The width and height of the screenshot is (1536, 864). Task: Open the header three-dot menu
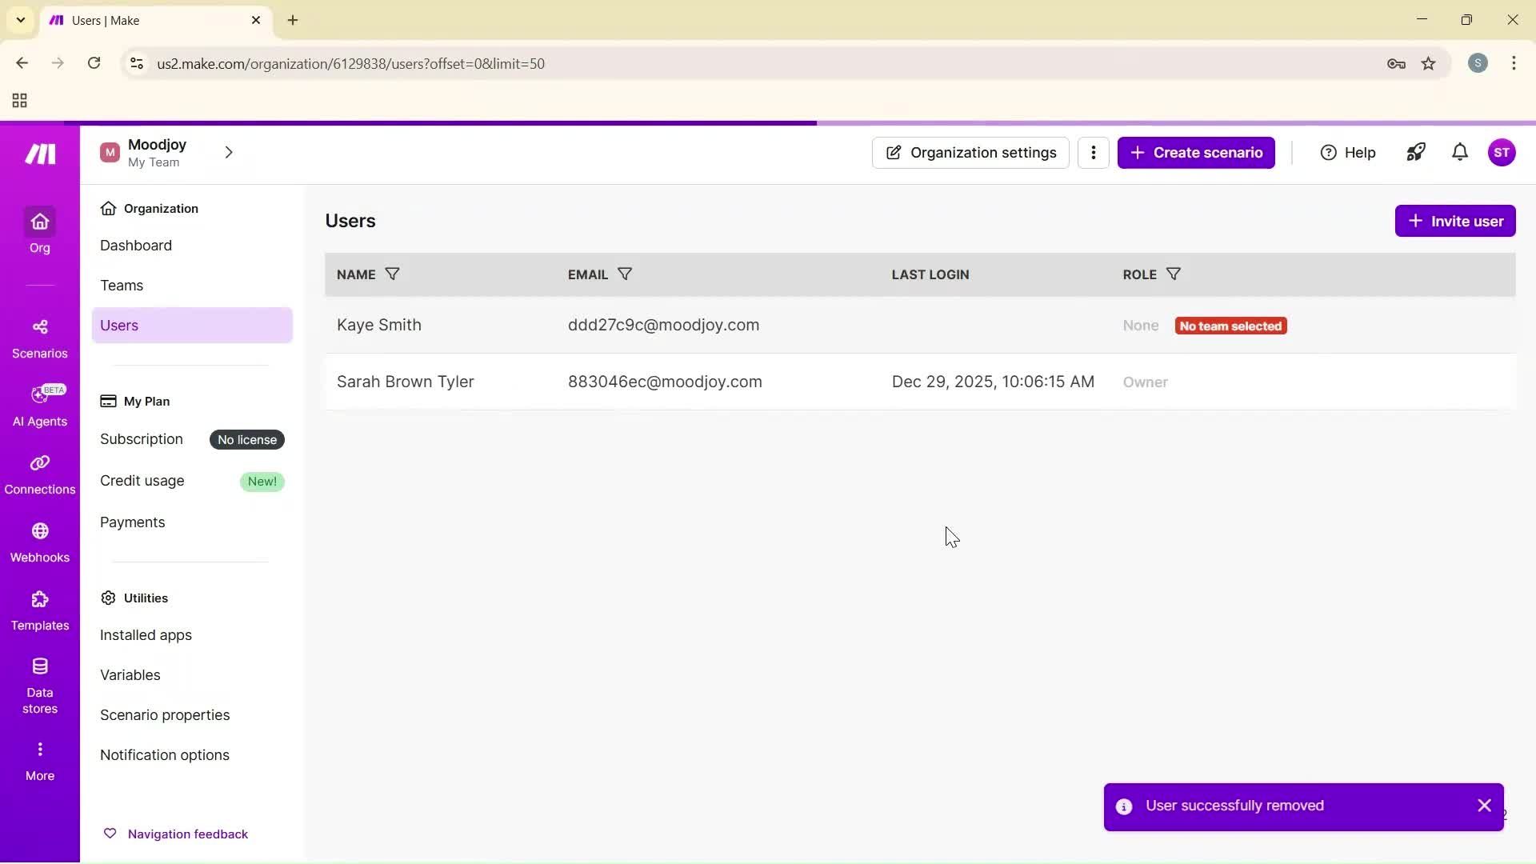(1093, 152)
